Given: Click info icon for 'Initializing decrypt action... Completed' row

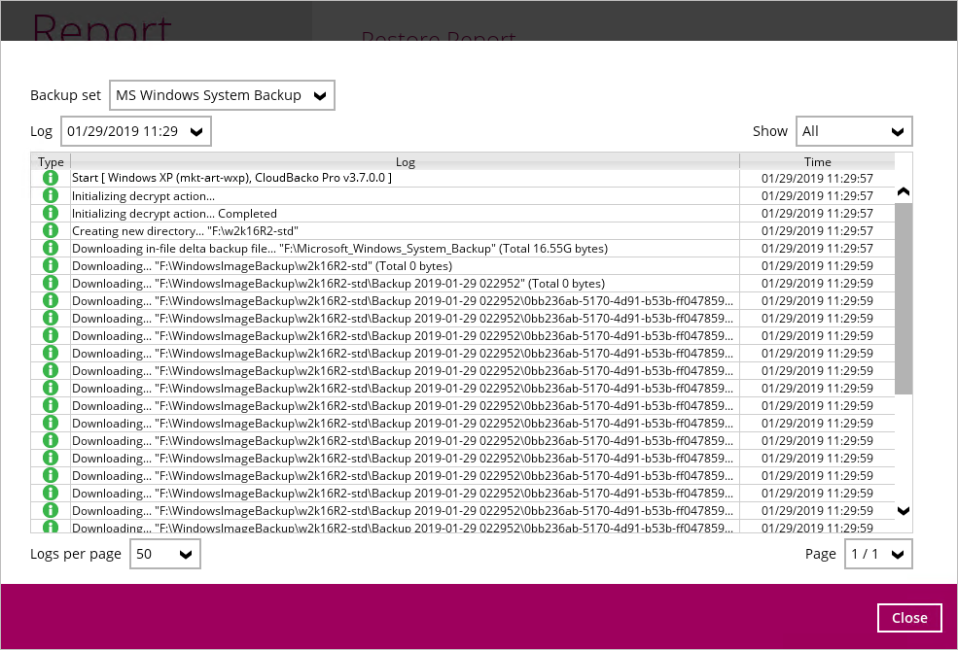Looking at the screenshot, I should (x=51, y=214).
